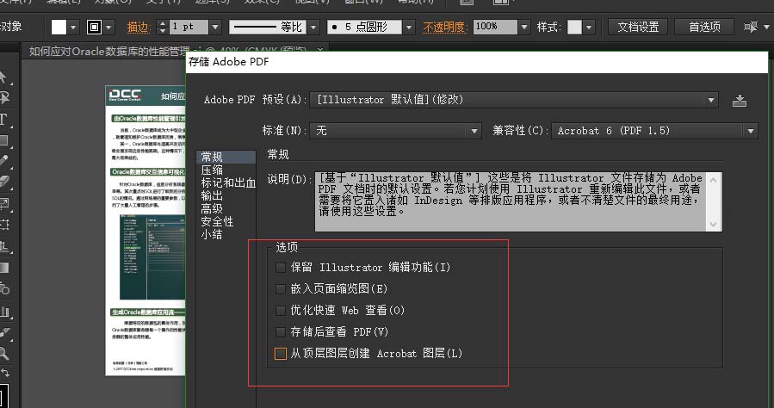Screen dimensions: 774x408
Task: Open the stroke color dropdown arrow
Action: pyautogui.click(x=108, y=28)
